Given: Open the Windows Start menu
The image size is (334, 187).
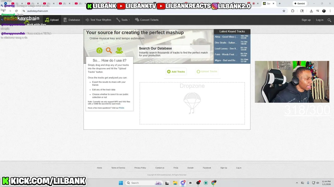Looking at the screenshot, I should click(121, 183).
